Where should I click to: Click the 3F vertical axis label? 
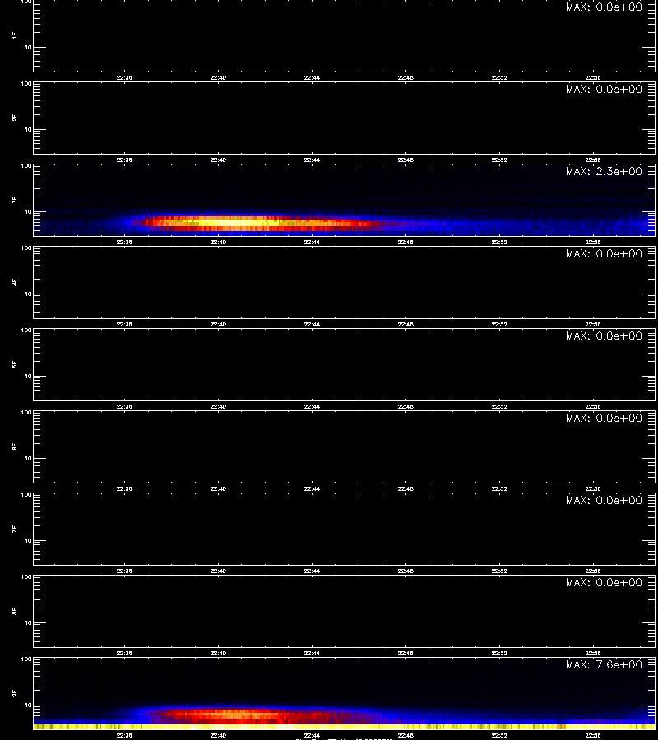click(15, 200)
